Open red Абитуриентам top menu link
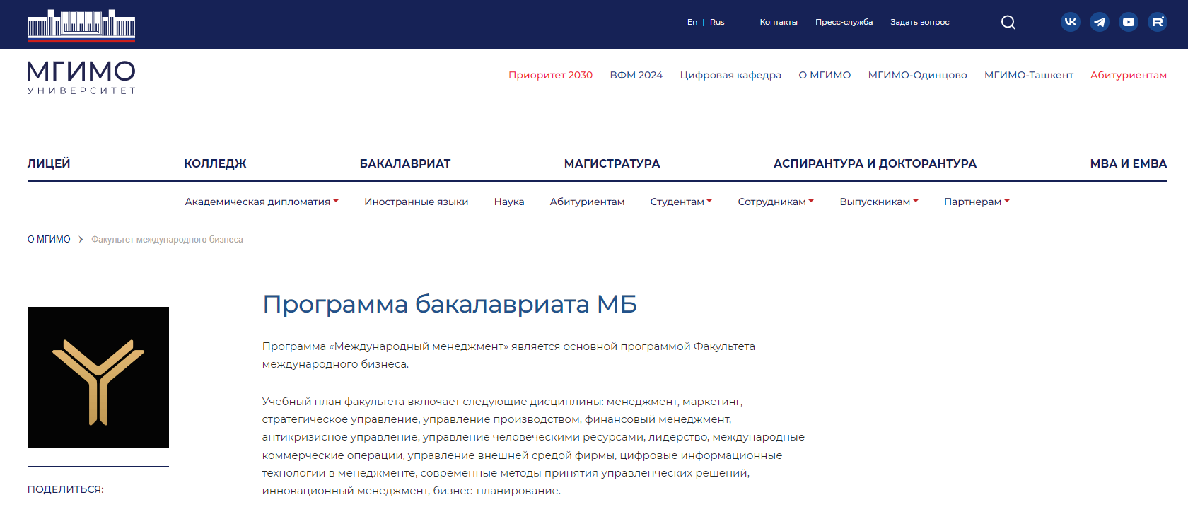The image size is (1188, 507). [x=1129, y=75]
